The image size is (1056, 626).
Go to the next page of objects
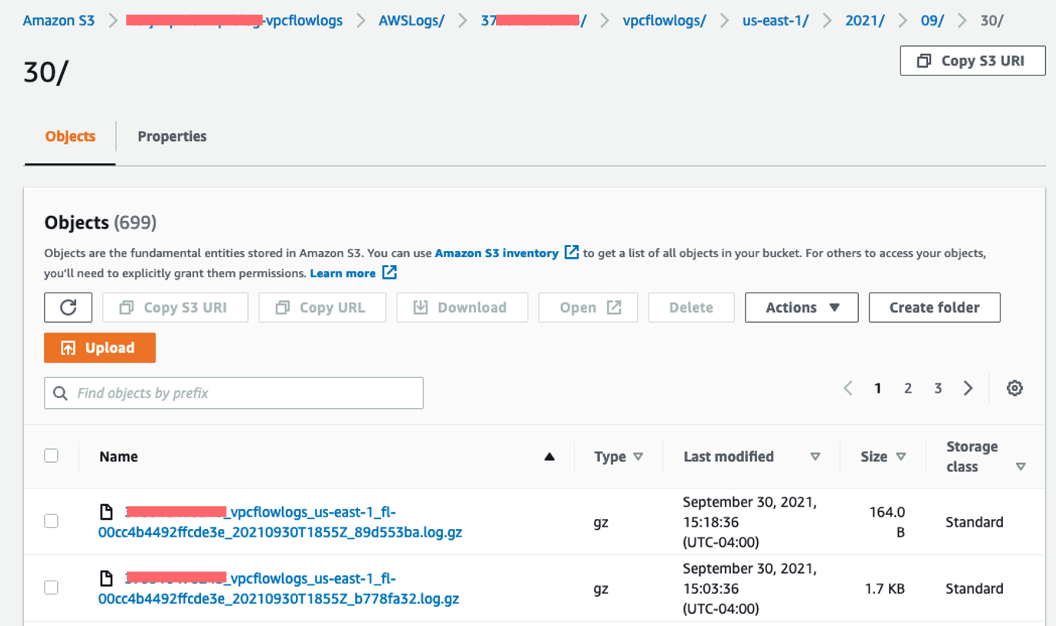pyautogui.click(x=968, y=388)
